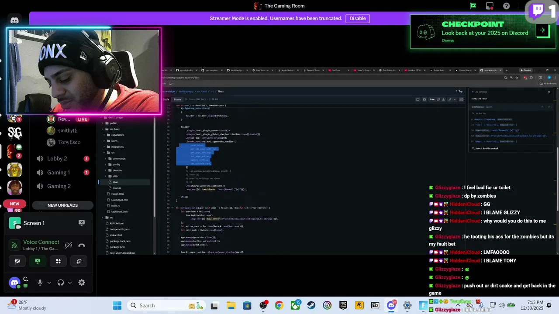
Task: Switch to the Code view tab
Action: coord(166,99)
